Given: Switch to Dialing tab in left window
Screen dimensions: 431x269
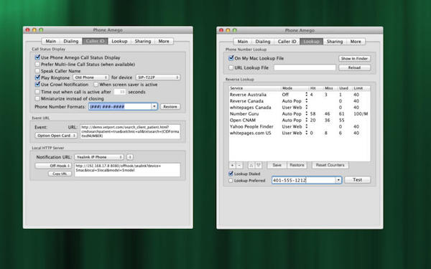Looking at the screenshot, I should pyautogui.click(x=71, y=41).
